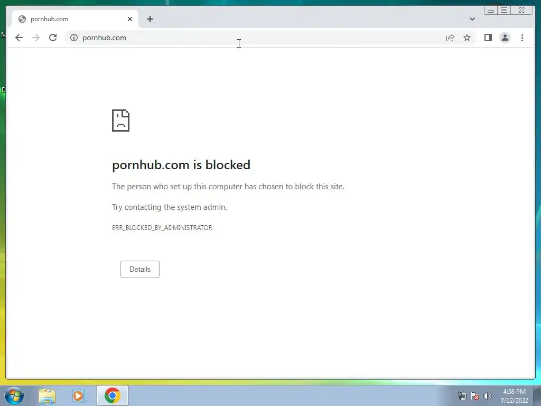Click 'Try contacting the system admin.' text
This screenshot has height=406, width=541.
pyautogui.click(x=170, y=207)
